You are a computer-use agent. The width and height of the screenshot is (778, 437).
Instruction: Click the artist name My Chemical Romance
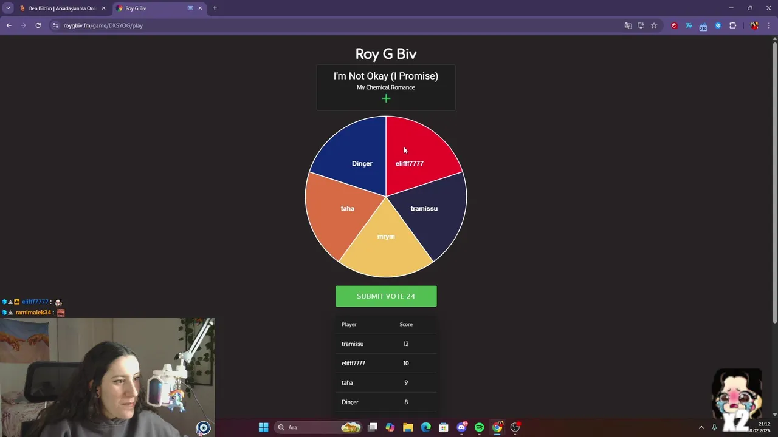(386, 87)
